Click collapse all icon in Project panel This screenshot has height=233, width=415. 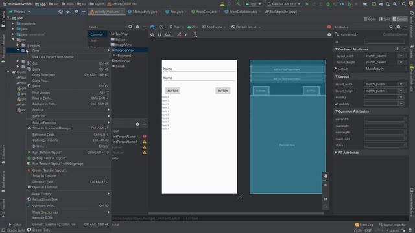coord(68,12)
